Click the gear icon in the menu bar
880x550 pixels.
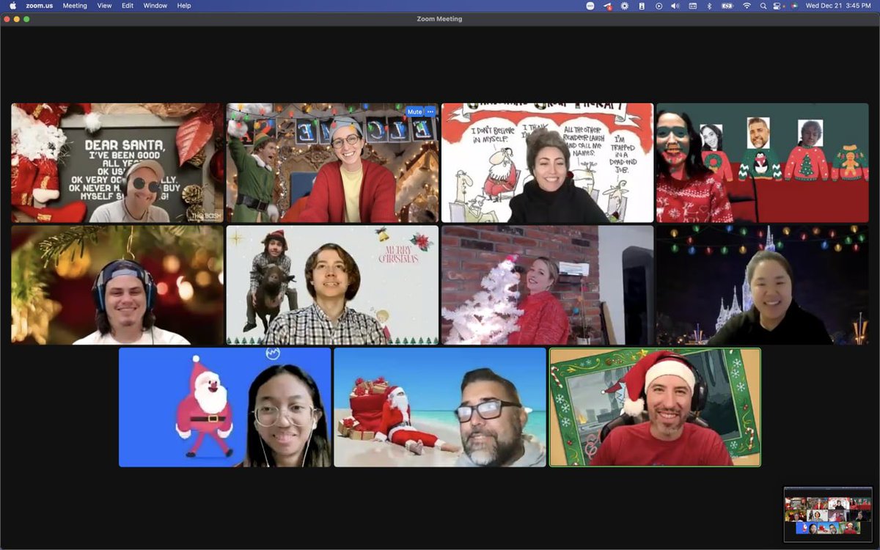(x=624, y=6)
